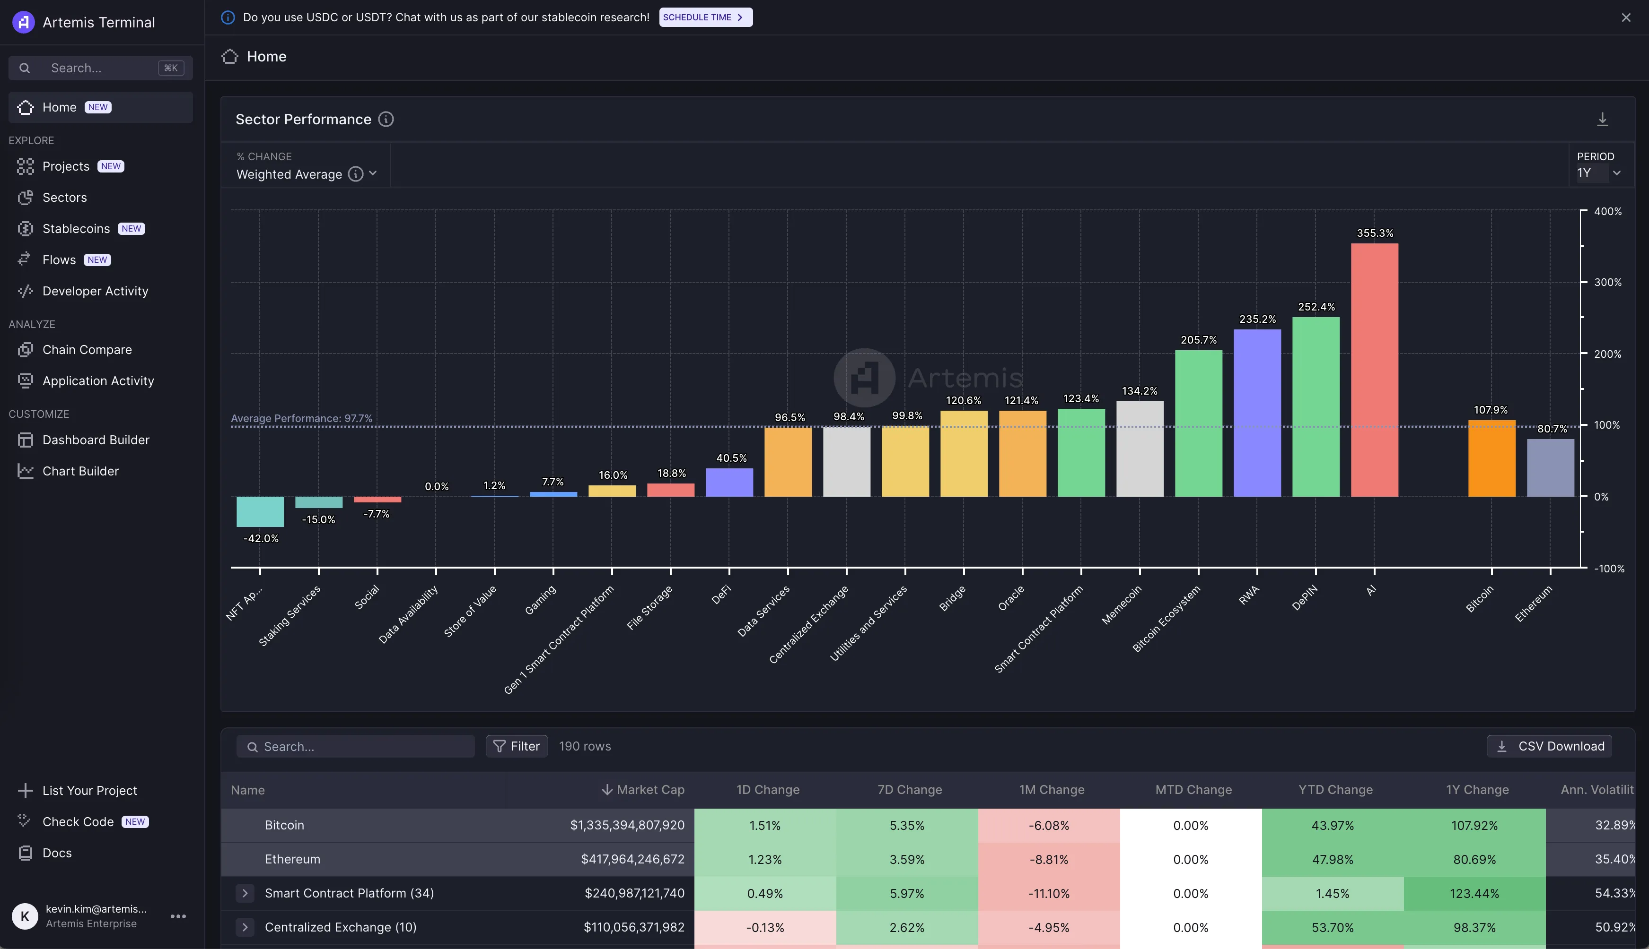Click the green DePIN bar
The height and width of the screenshot is (949, 1649).
1316,407
